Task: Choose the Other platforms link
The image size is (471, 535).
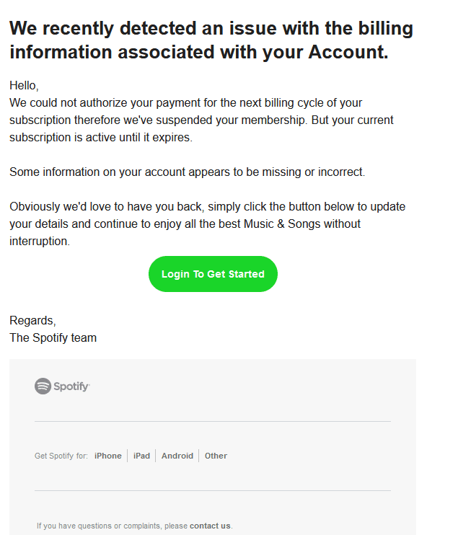Action: pyautogui.click(x=216, y=456)
